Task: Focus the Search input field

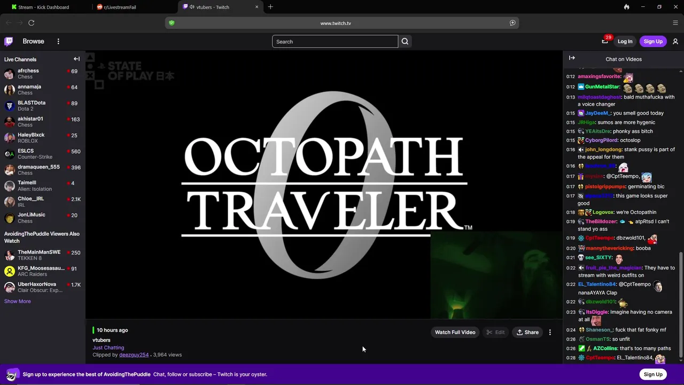Action: tap(335, 41)
